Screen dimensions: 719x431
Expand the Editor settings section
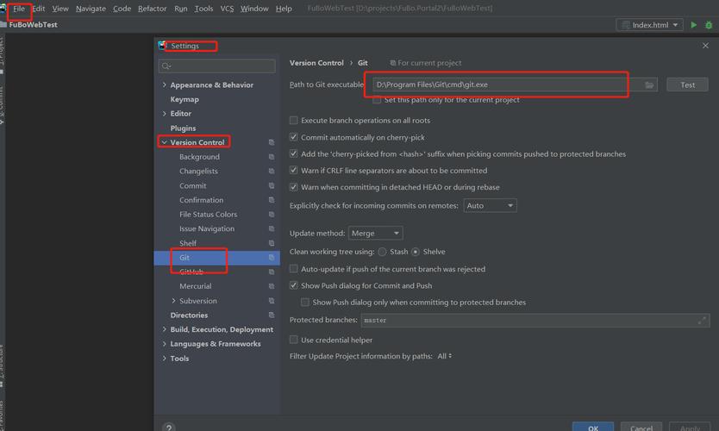164,113
